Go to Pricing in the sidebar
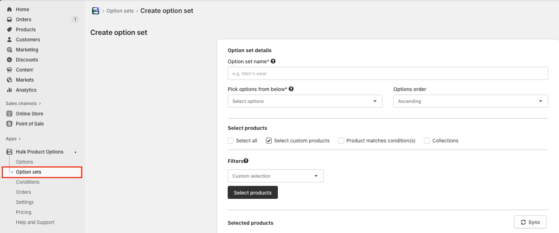 coord(24,212)
